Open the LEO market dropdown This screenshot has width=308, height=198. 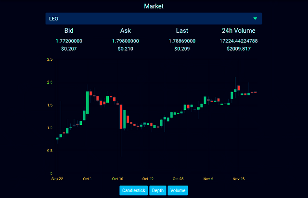coord(154,19)
